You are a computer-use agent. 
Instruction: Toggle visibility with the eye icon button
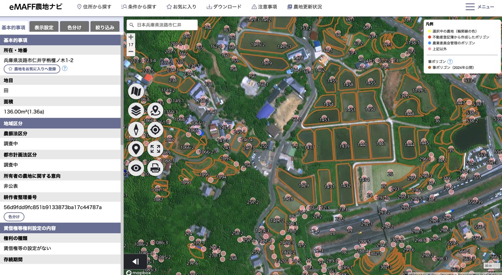coord(136,168)
